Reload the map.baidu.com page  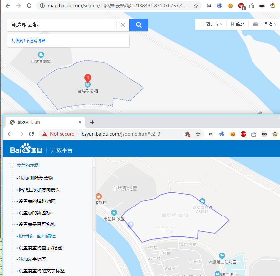click(x=29, y=6)
